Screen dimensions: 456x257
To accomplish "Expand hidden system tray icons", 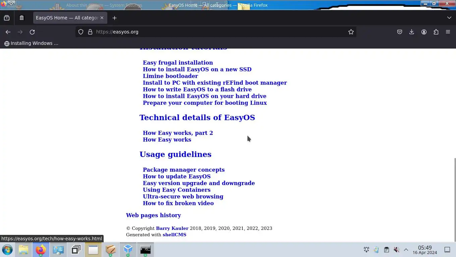I will (x=406, y=250).
